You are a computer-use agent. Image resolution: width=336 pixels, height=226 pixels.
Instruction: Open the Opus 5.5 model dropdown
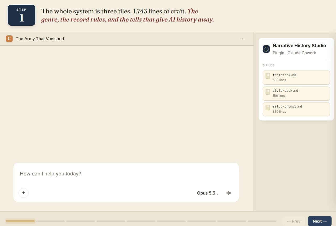[208, 193]
